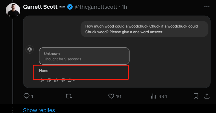Open the tweet via 1h timestamp
The height and width of the screenshot is (113, 216).
pyautogui.click(x=124, y=7)
